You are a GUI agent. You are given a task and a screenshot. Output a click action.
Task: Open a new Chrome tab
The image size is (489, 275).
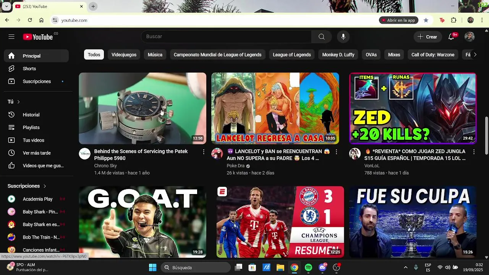(x=93, y=6)
